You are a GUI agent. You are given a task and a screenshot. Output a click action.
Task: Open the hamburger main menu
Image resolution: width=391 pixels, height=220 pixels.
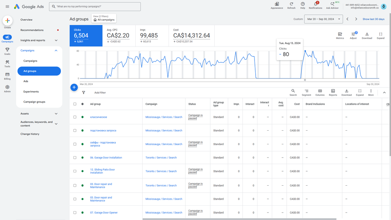tap(7, 7)
